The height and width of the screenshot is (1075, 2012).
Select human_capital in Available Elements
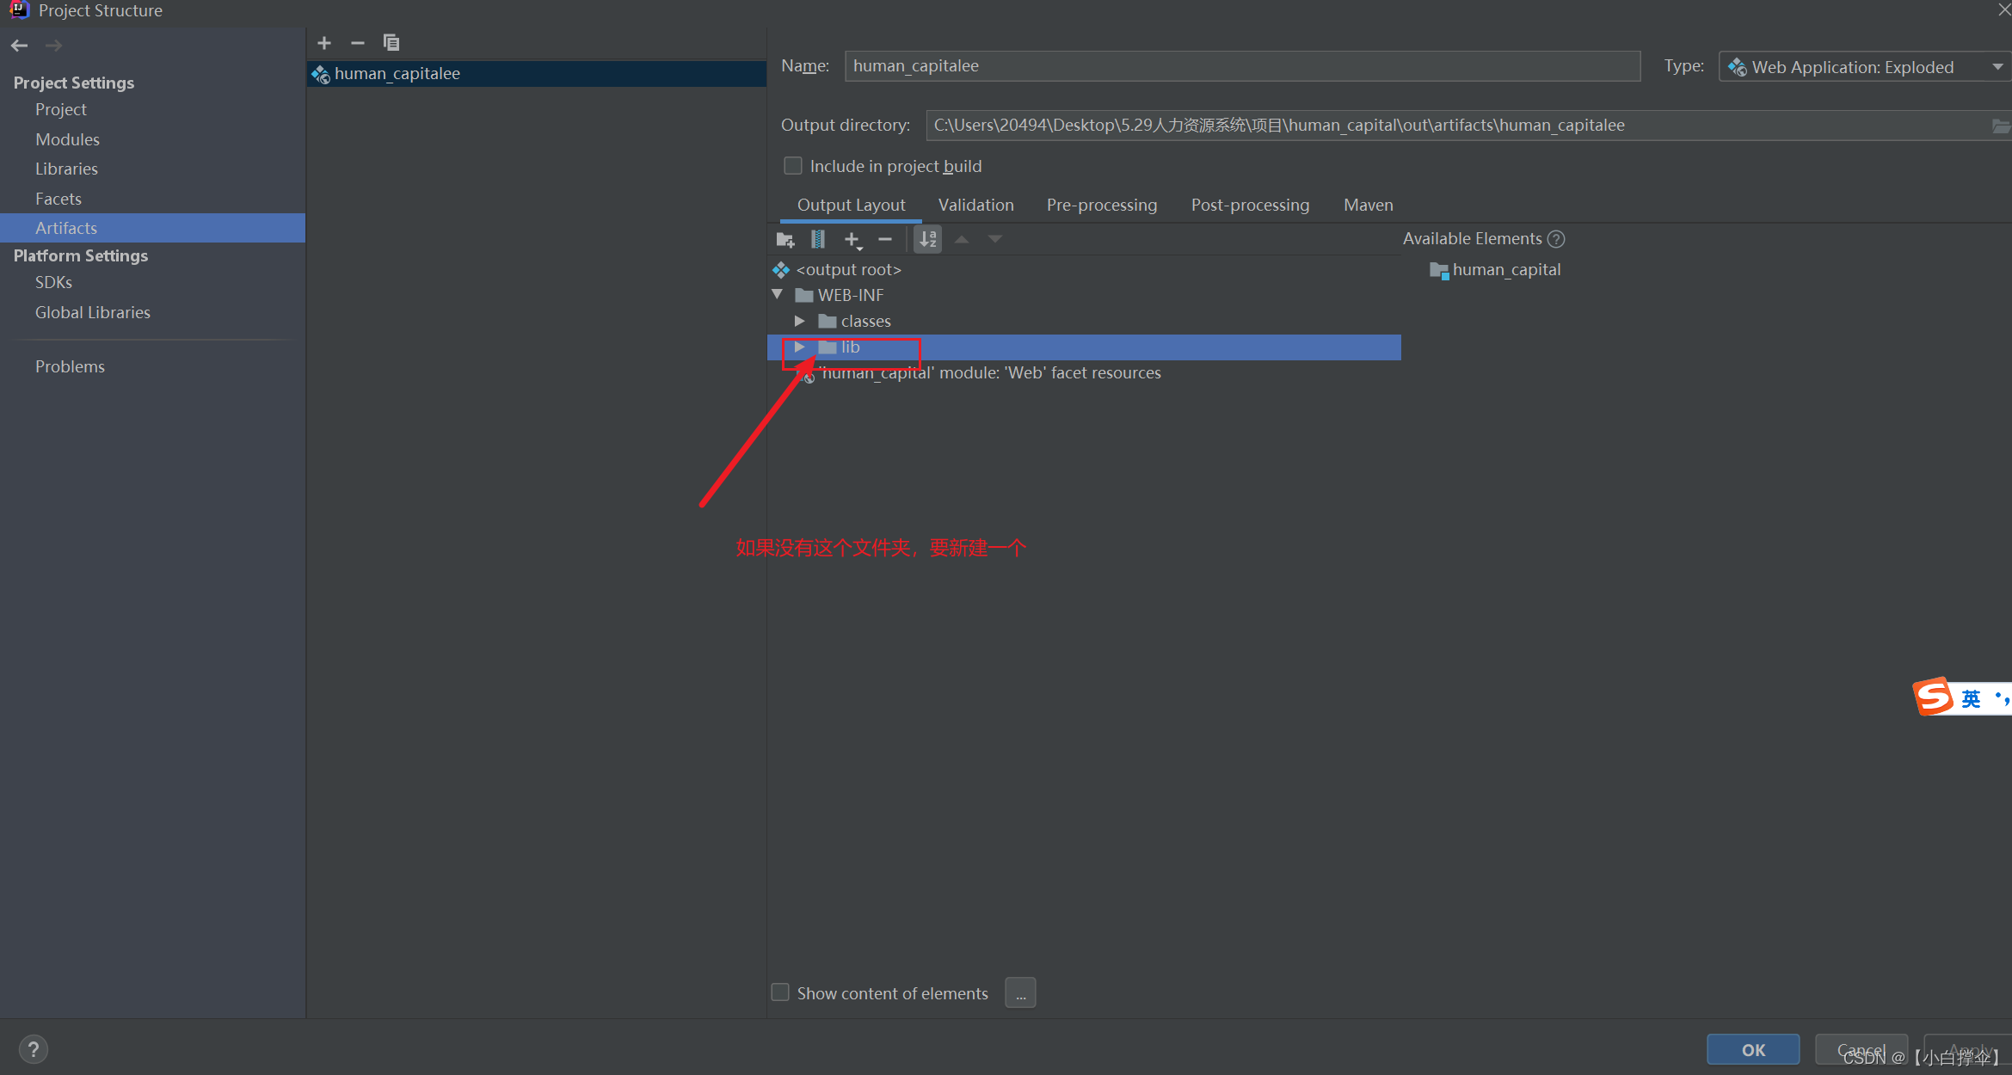pyautogui.click(x=1496, y=270)
